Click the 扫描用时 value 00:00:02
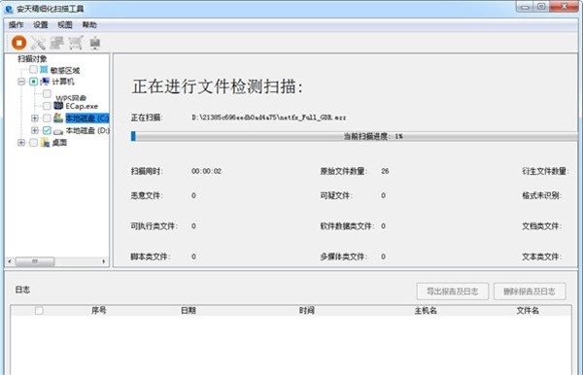Screen dimensions: 583x375 click(206, 171)
